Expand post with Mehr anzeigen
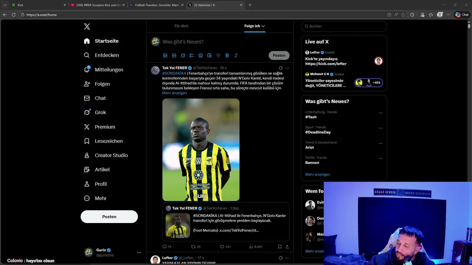This screenshot has height=265, width=472. [x=174, y=93]
